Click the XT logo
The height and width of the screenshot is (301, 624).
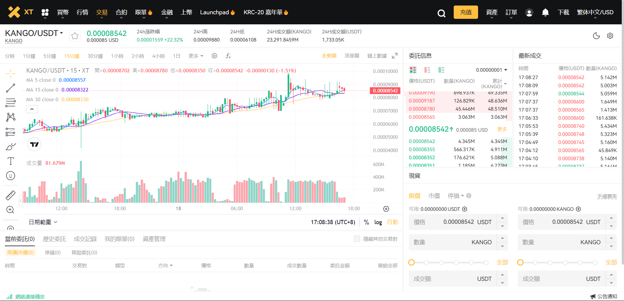[20, 12]
